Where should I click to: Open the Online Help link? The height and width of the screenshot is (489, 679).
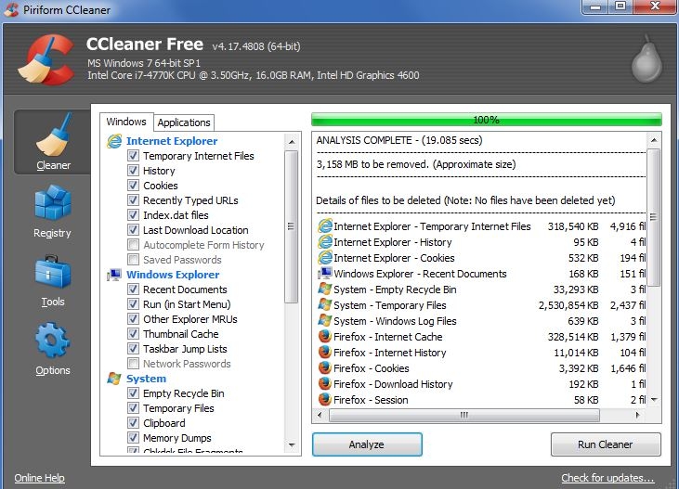39,478
